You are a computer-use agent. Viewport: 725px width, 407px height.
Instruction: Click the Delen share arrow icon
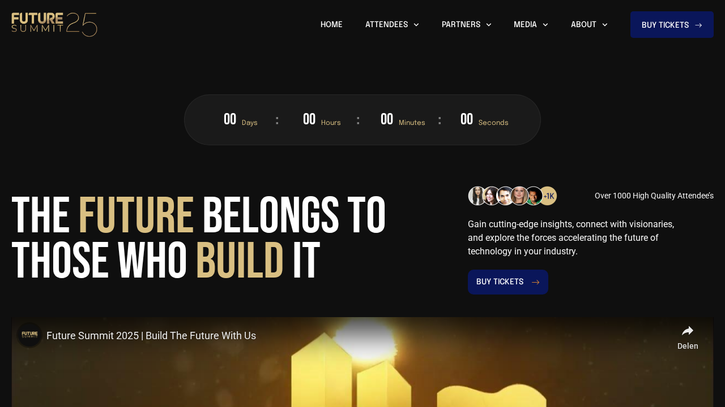coord(688,331)
